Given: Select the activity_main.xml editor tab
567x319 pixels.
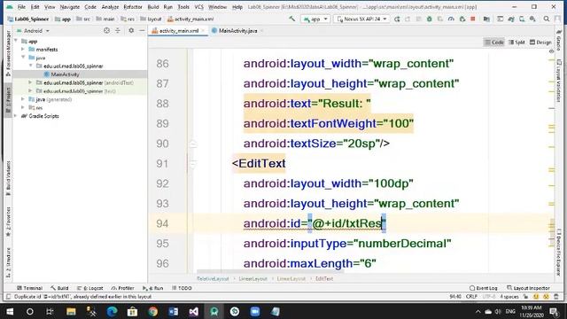Looking at the screenshot, I should (x=179, y=31).
